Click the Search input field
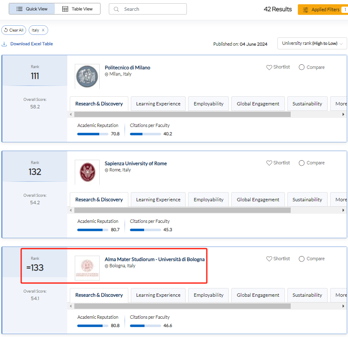 pos(147,9)
